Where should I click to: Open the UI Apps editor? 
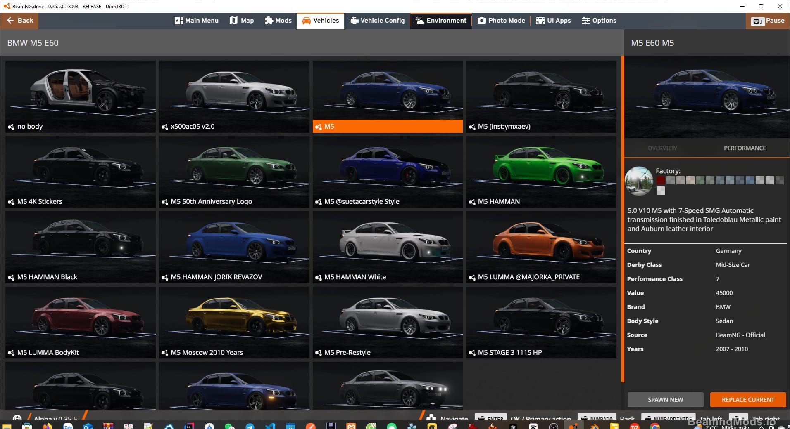(553, 21)
